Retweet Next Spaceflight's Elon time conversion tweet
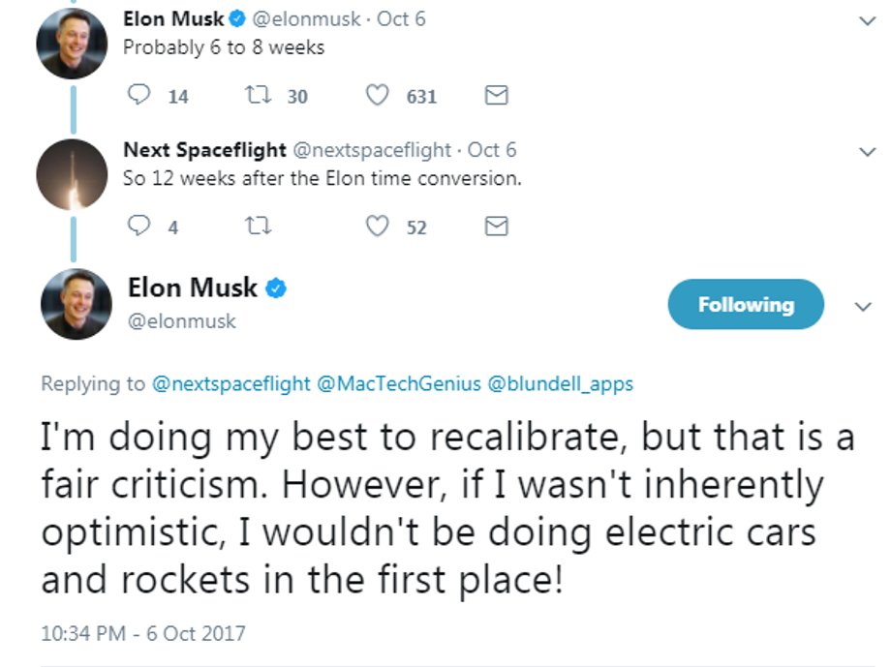 (258, 227)
